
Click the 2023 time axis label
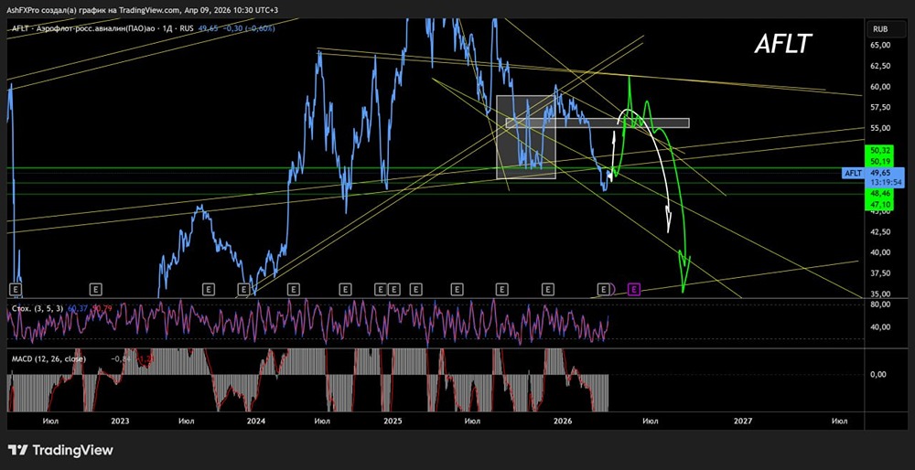[120, 420]
